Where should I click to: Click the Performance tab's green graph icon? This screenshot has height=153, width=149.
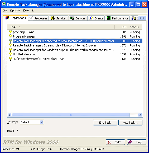tap(108, 18)
